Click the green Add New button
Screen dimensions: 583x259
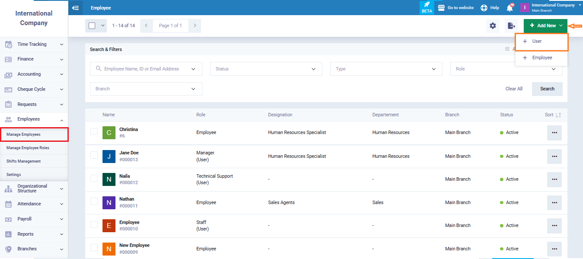click(x=545, y=26)
